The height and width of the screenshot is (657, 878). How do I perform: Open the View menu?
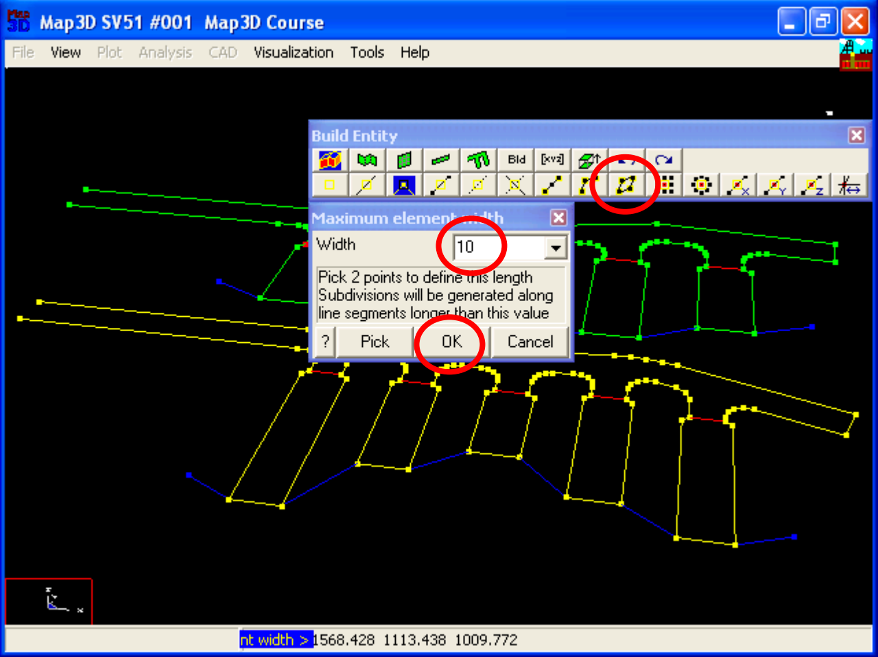pyautogui.click(x=66, y=52)
